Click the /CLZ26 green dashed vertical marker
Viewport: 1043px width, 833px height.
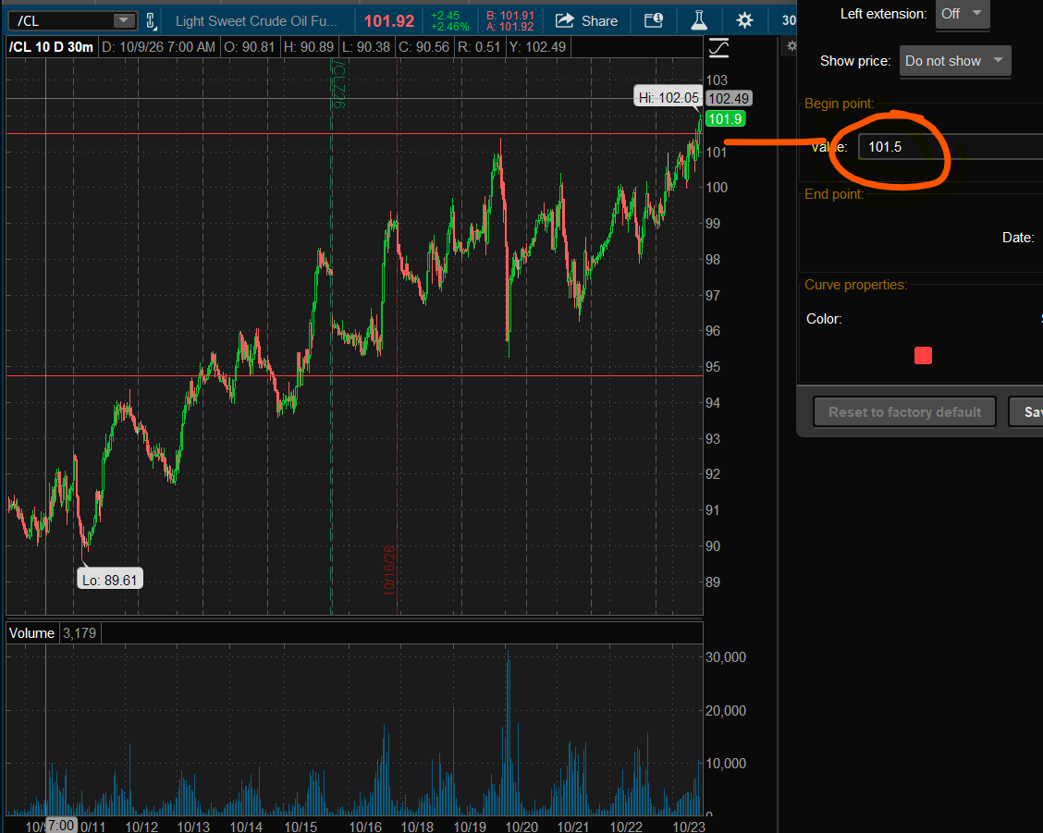click(338, 84)
